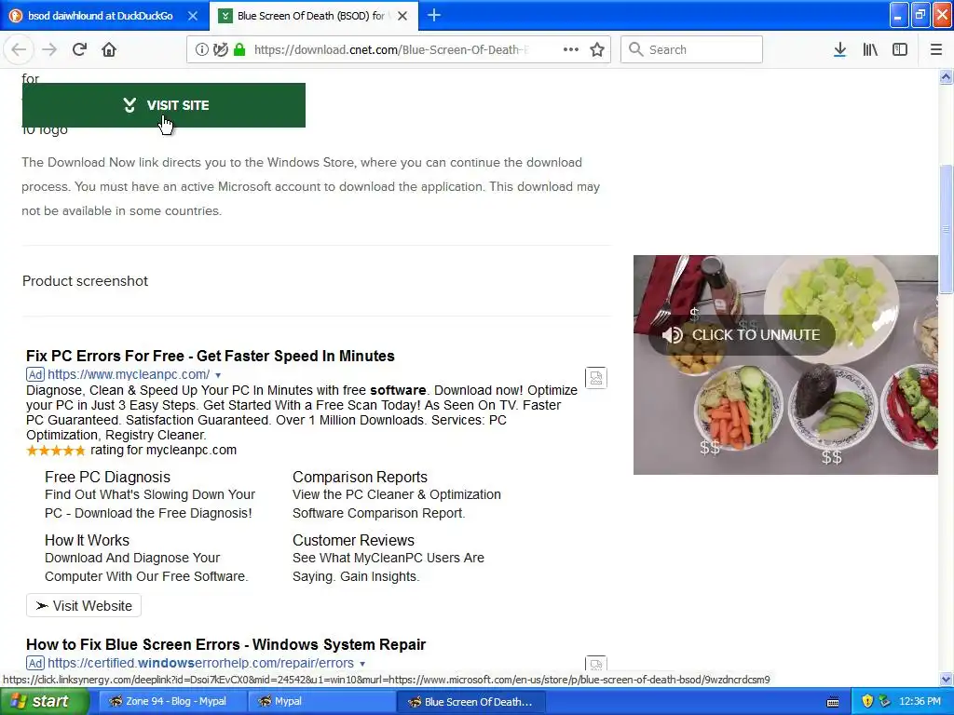Reload the current page
The image size is (954, 715).
tap(79, 49)
